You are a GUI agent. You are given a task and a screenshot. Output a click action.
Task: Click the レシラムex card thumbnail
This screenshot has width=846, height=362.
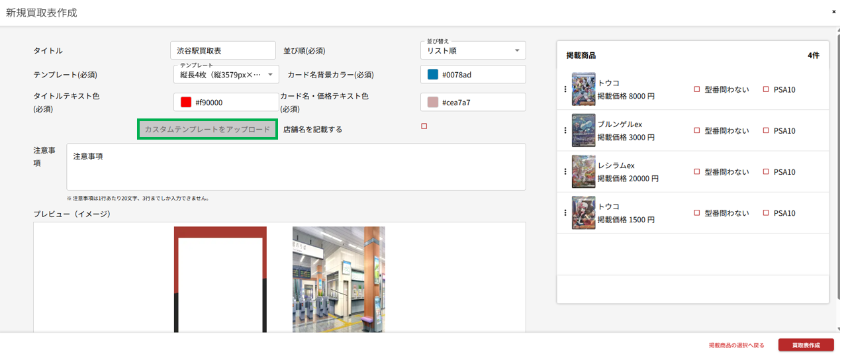pos(583,171)
